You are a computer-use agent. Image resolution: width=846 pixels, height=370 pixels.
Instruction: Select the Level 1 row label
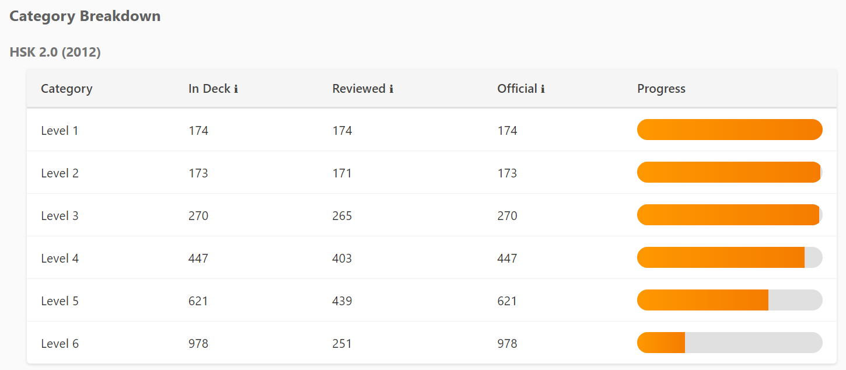pos(60,131)
